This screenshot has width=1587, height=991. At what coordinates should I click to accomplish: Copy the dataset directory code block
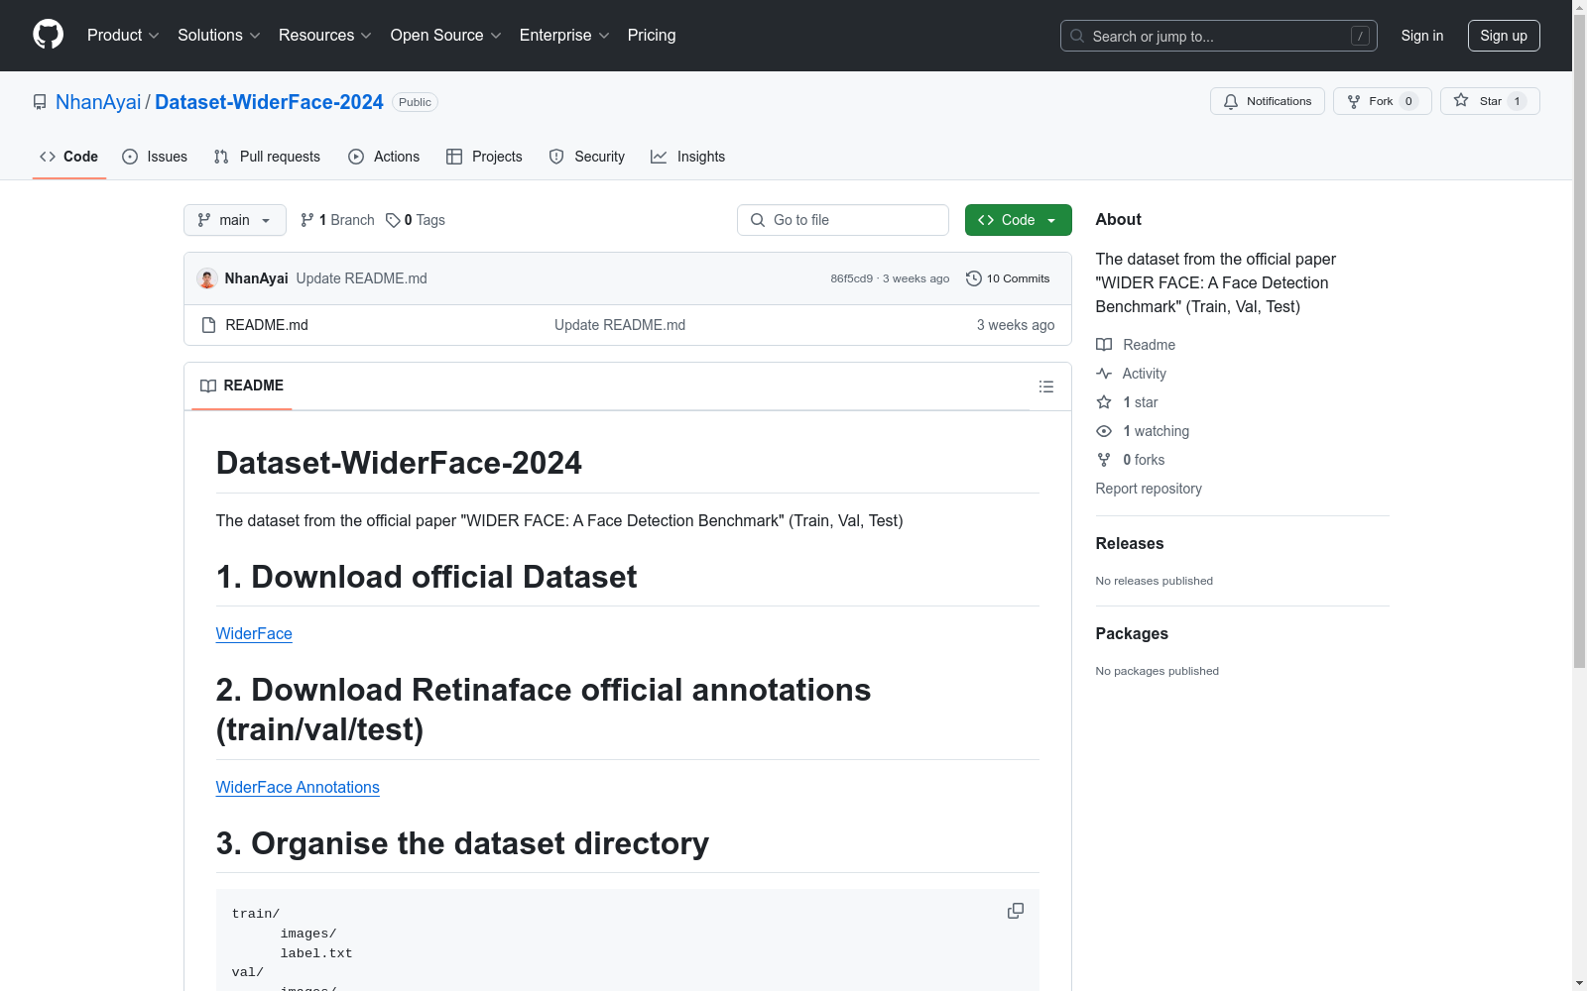tap(1016, 911)
